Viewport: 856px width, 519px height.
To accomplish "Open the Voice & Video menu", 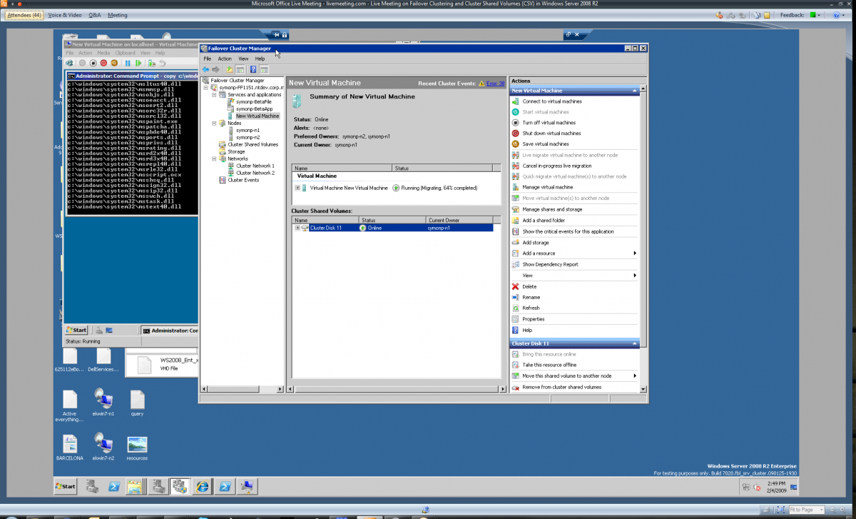I will pyautogui.click(x=64, y=15).
